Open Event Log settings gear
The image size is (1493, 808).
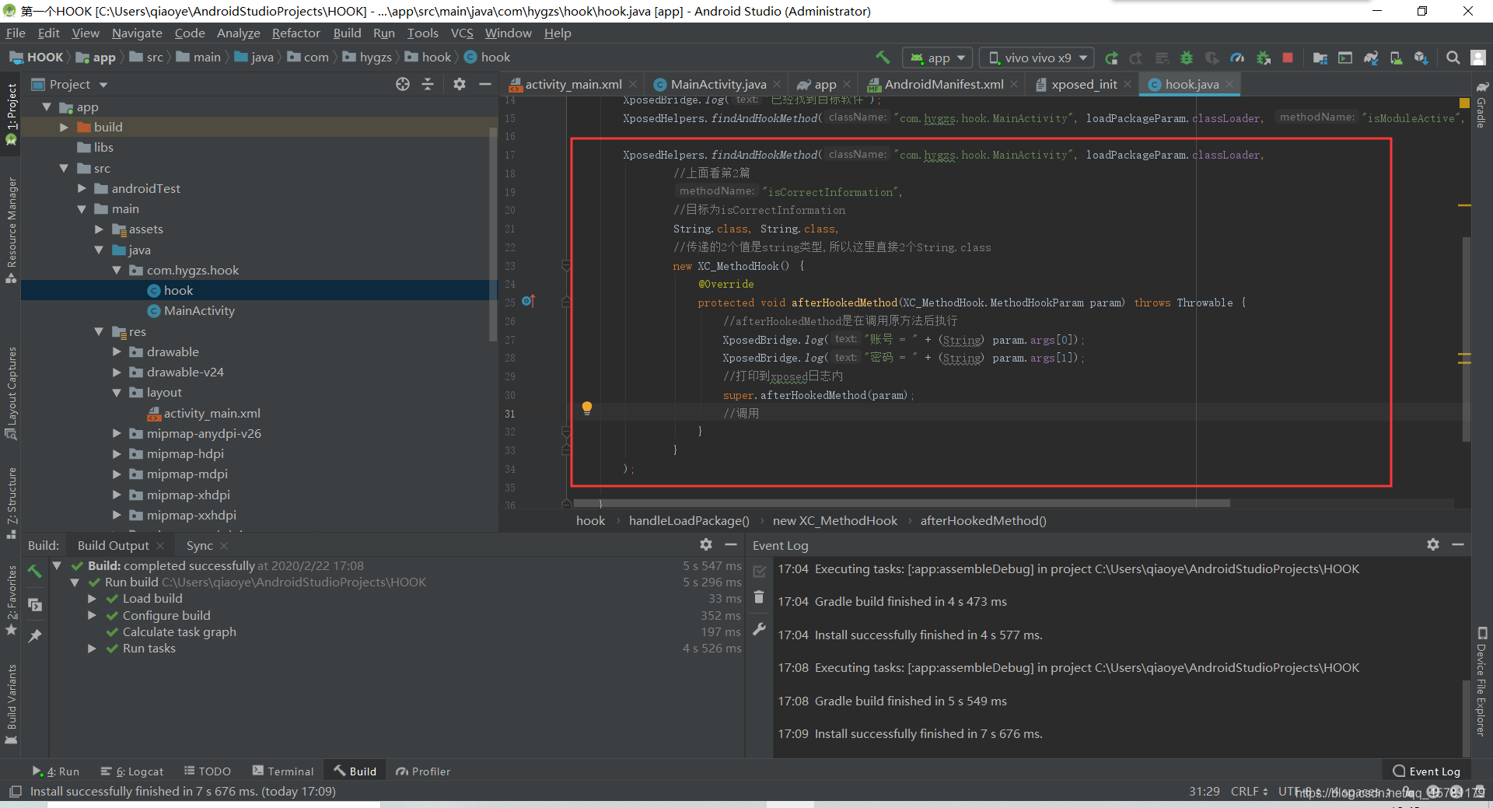point(1433,544)
